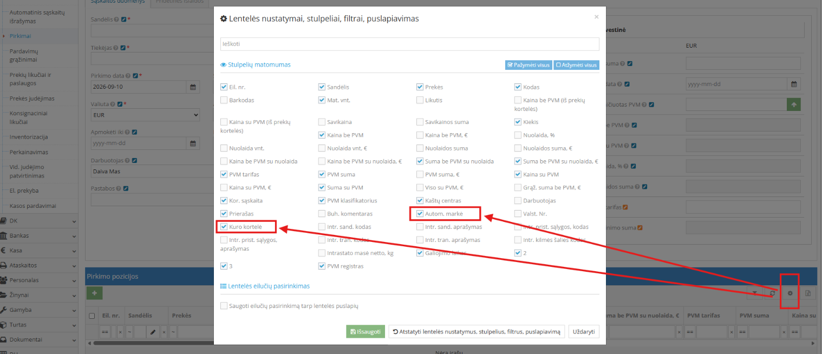Click the refresh table icon
The height and width of the screenshot is (354, 822).
click(772, 293)
